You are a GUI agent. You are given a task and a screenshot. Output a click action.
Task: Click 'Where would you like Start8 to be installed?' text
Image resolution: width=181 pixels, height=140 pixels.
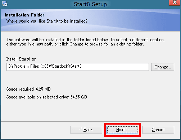coord(47,21)
